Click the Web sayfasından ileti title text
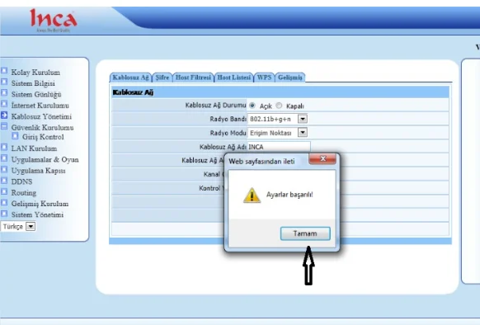 [261, 162]
